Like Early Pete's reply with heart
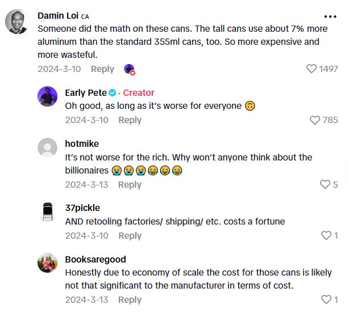The width and height of the screenshot is (349, 313). point(315,120)
